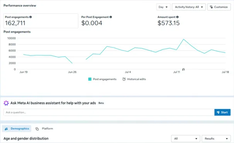234x143 pixels.
Task: Switch to the Platform tab
Action: (x=44, y=129)
